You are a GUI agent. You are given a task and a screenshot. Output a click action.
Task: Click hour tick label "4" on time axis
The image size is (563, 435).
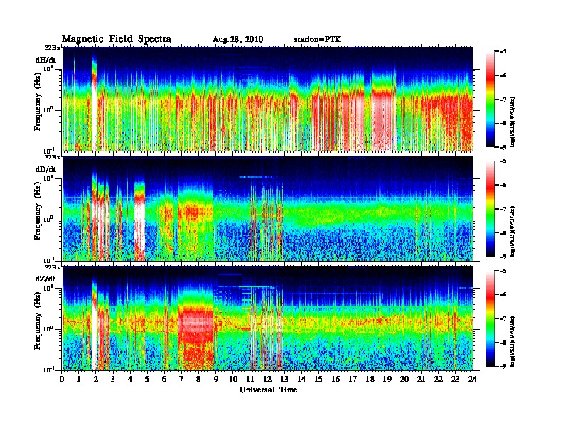click(x=130, y=379)
